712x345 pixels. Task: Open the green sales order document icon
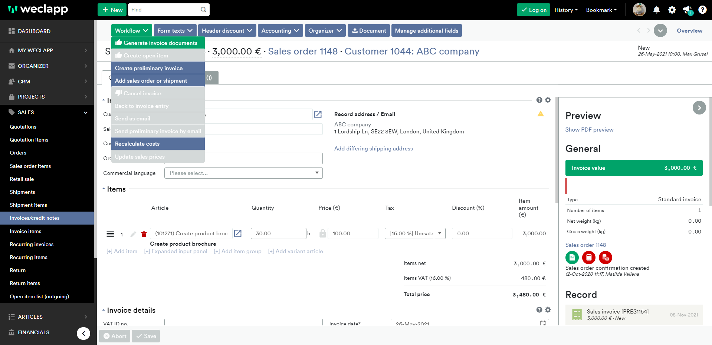click(x=572, y=257)
